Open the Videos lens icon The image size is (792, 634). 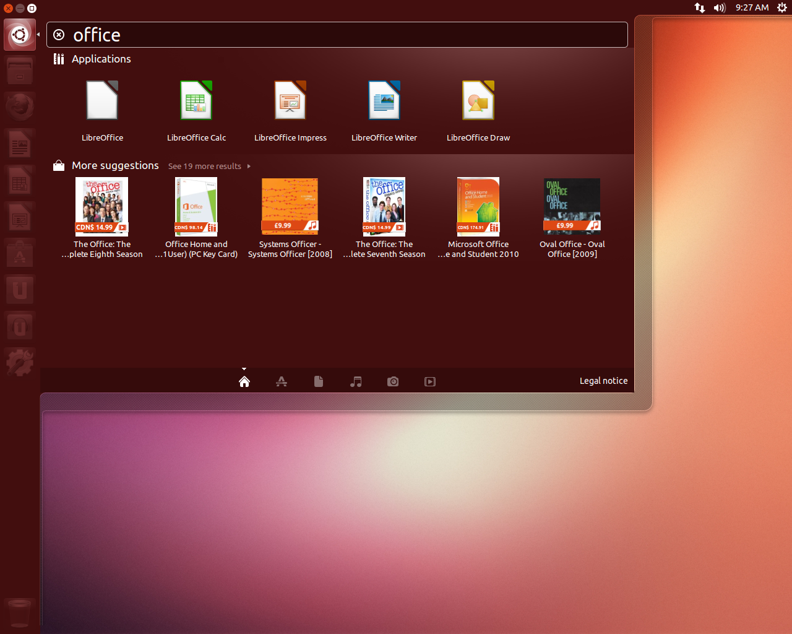(x=430, y=381)
